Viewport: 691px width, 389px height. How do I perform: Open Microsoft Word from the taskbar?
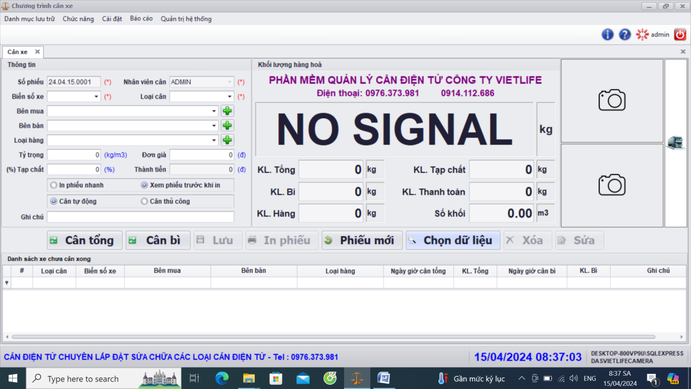[384, 378]
